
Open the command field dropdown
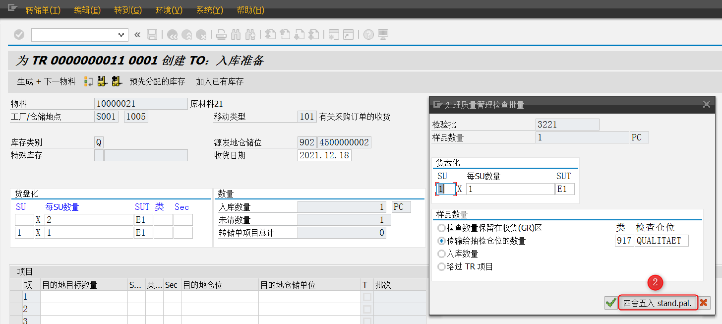coord(120,34)
